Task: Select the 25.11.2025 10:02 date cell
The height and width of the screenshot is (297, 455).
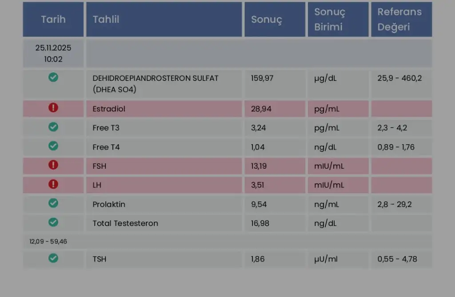Action: coord(53,53)
